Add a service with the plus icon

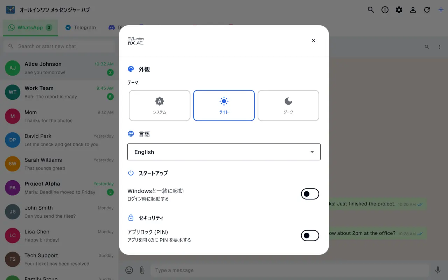pyautogui.click(x=441, y=10)
